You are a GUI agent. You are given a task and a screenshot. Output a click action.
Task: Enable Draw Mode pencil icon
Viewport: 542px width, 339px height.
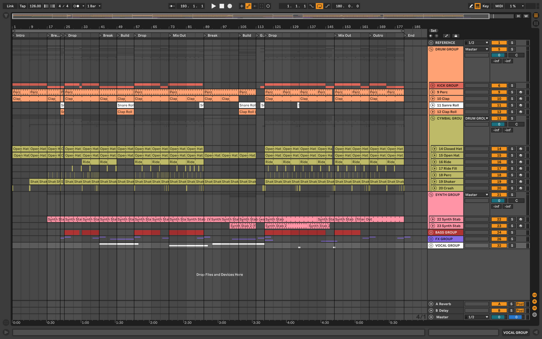[471, 6]
